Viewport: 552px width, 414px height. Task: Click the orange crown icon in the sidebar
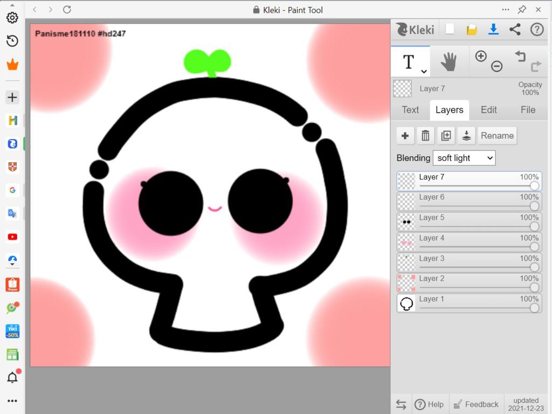click(x=12, y=65)
